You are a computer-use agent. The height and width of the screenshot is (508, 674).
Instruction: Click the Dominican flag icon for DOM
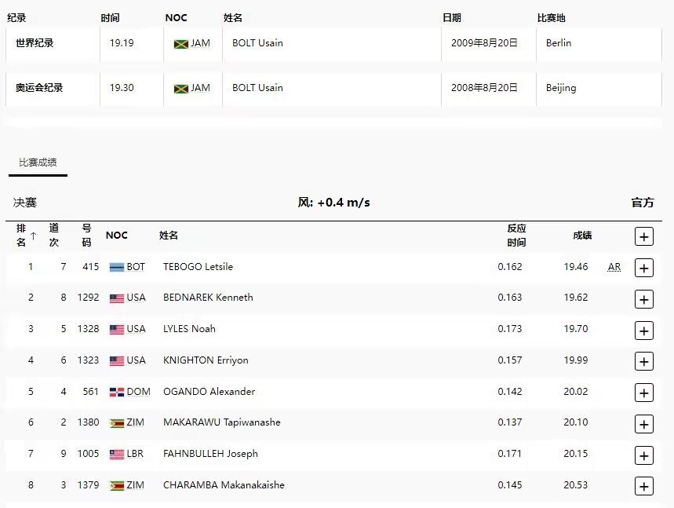(x=117, y=393)
